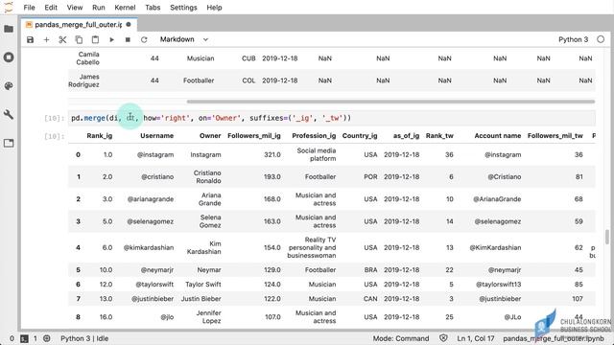
Task: Click the Followers_mil_tw column header
Action: pos(555,136)
